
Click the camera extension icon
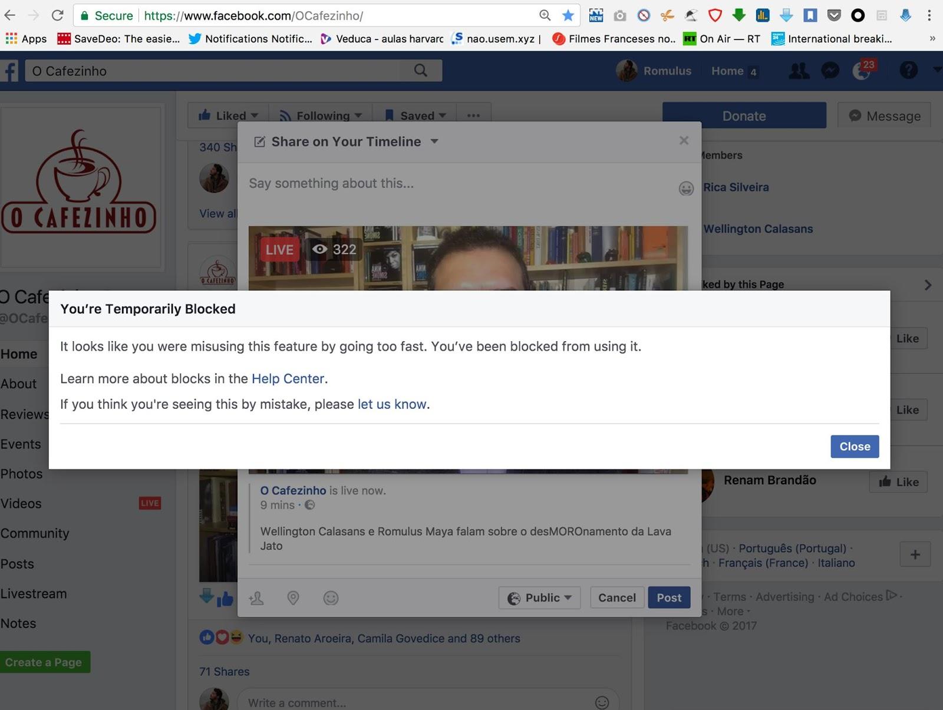(620, 15)
